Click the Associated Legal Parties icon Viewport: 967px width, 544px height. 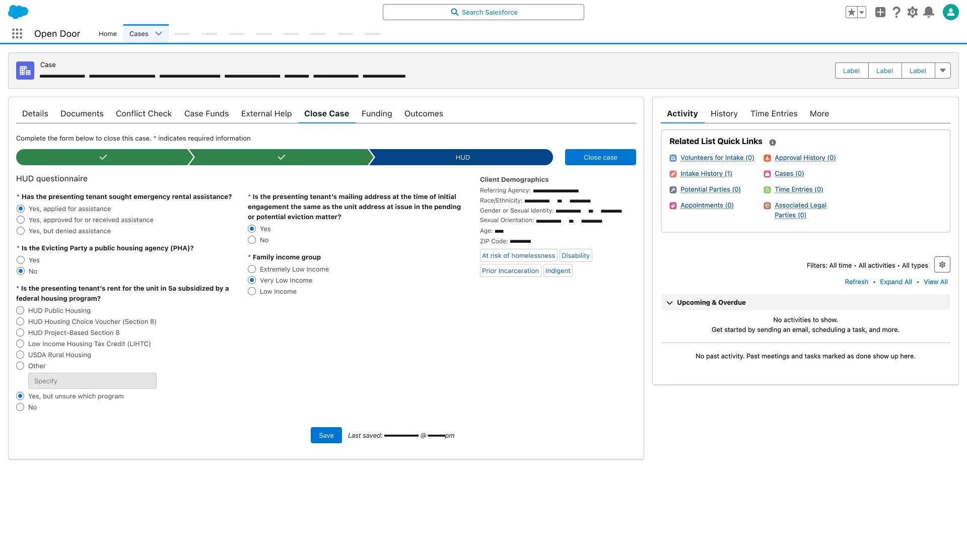coord(767,206)
